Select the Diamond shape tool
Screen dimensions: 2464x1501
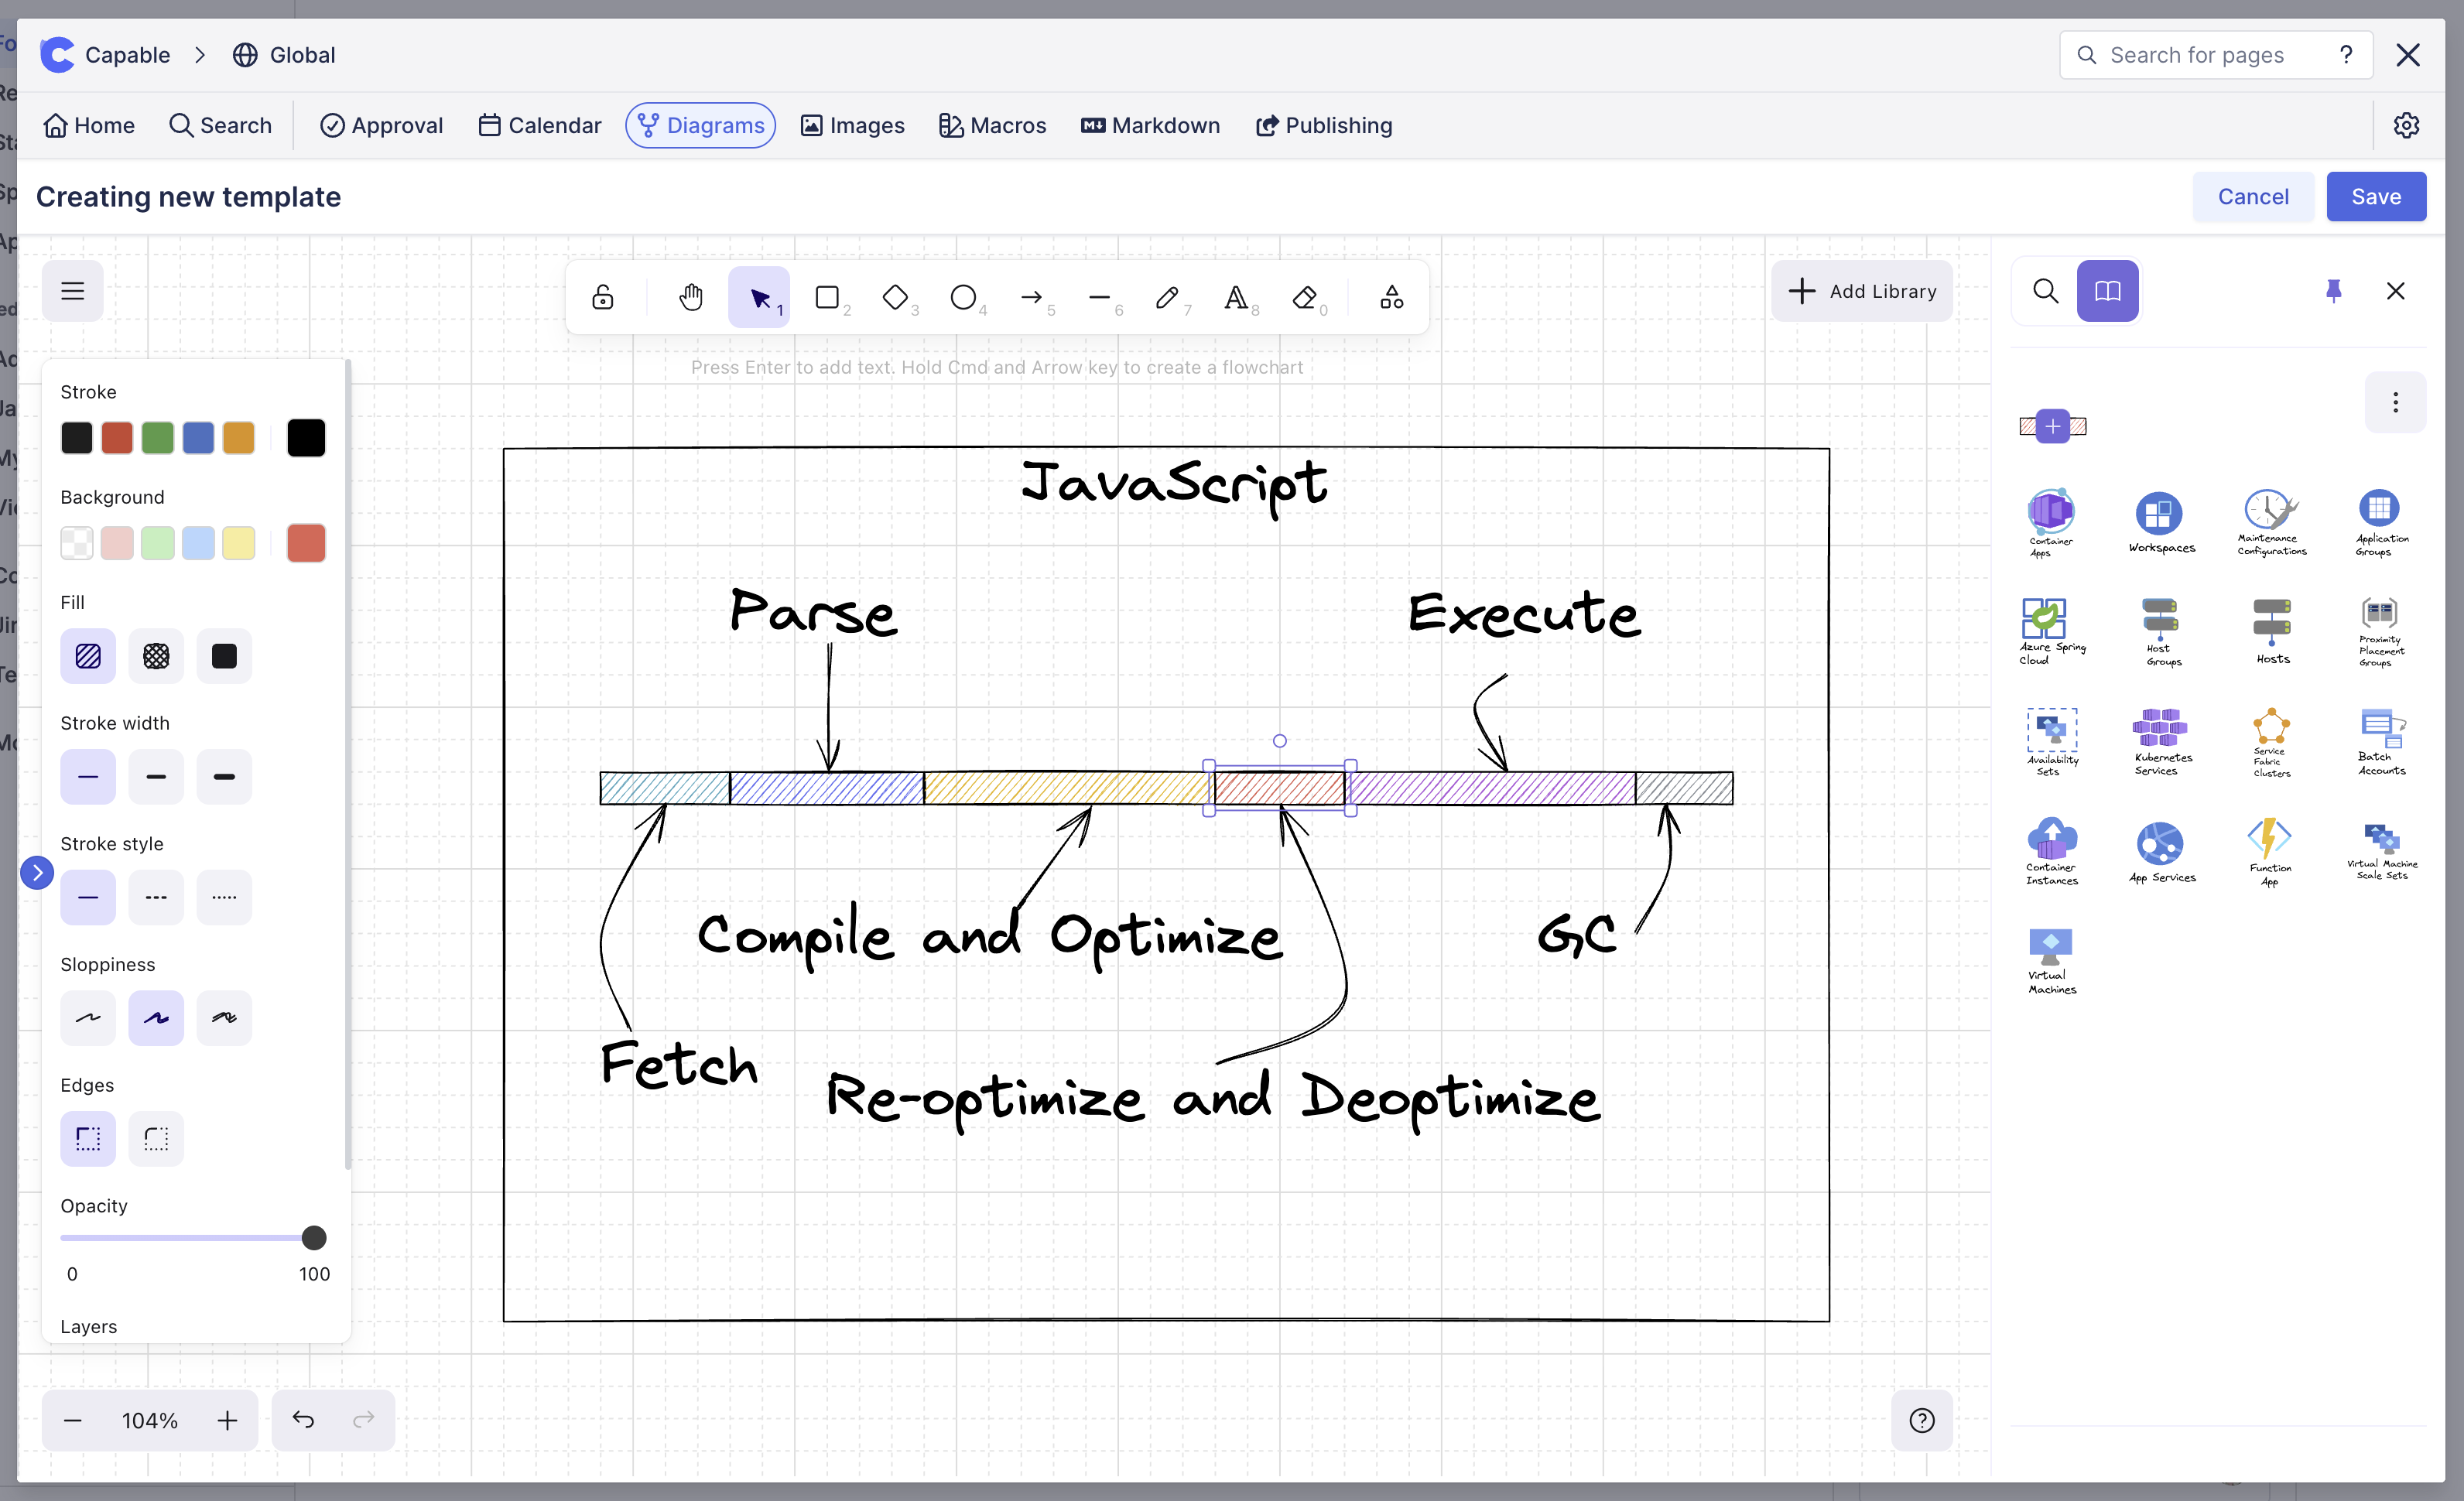[895, 297]
